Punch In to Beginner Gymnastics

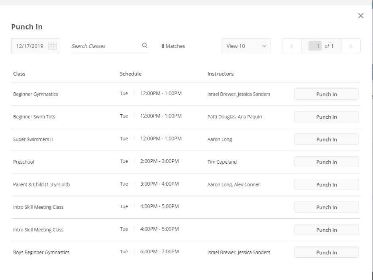point(326,94)
